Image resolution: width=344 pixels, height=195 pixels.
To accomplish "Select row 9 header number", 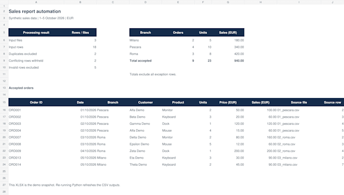I will coord(4,61).
